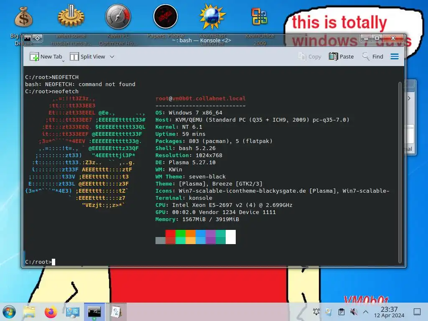Click the 'DE: Plasma 5.27.10' line
Viewport: 428px width, 321px height.
click(185, 163)
